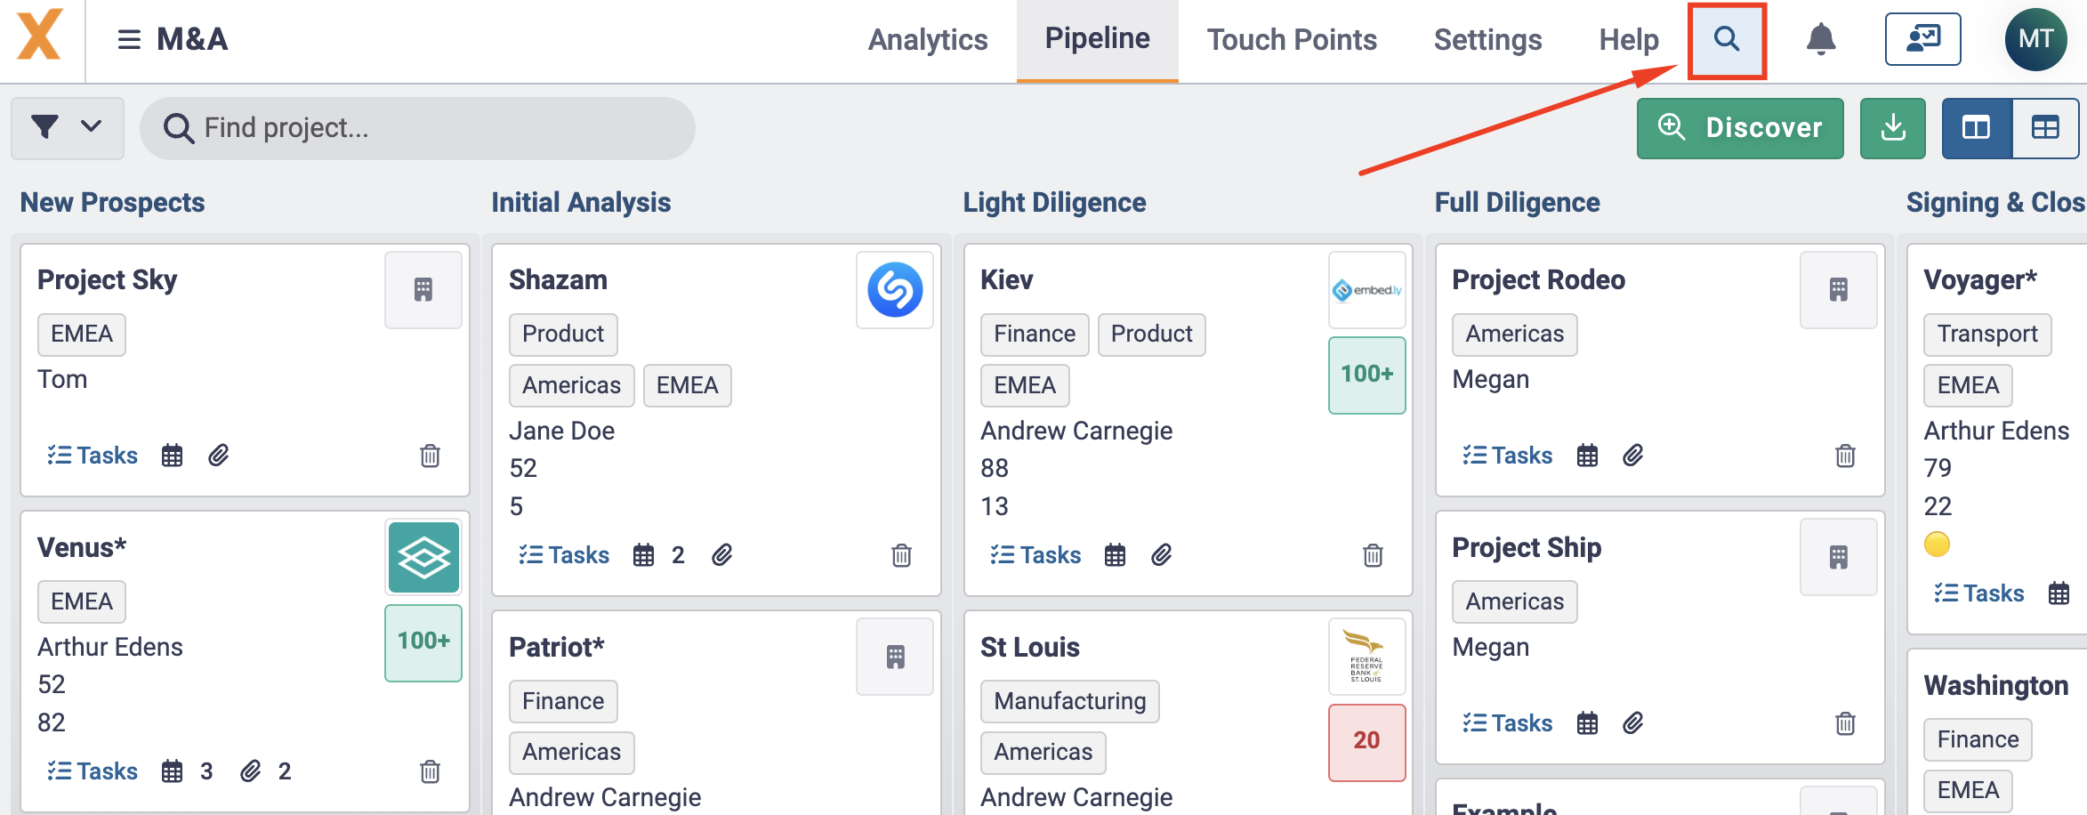The height and width of the screenshot is (815, 2087).
Task: Open attachments paperclip on Kiev card
Action: click(x=1161, y=555)
